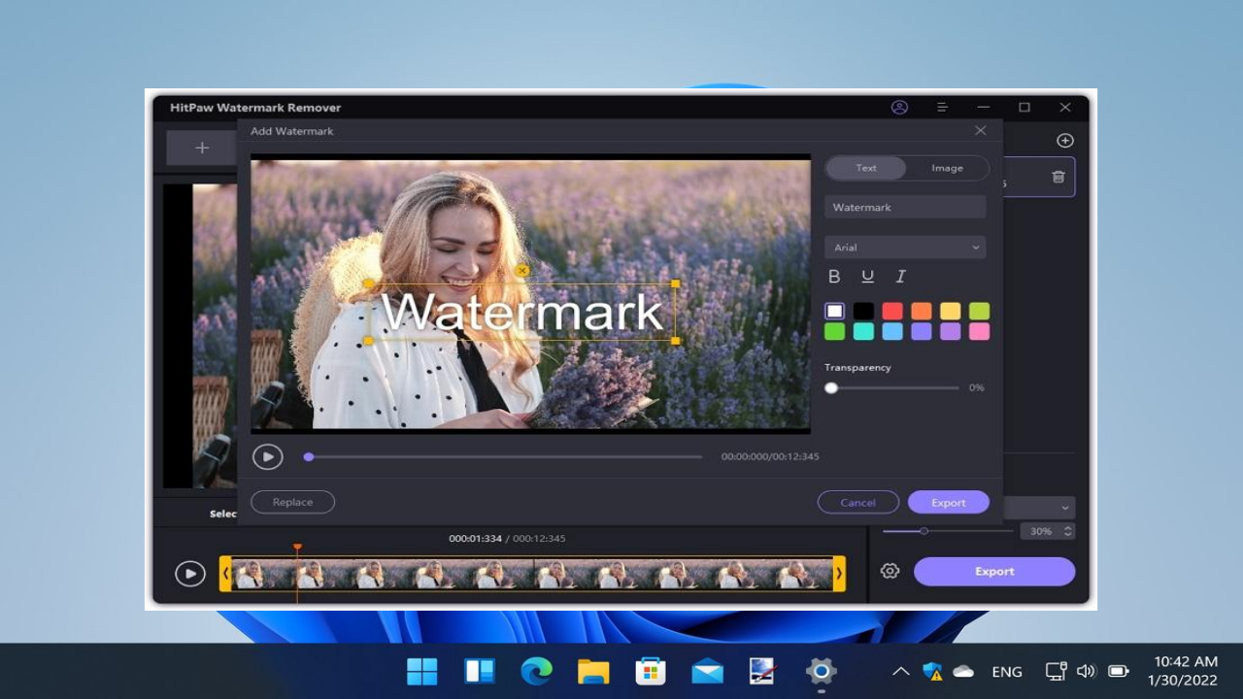Click the Watermark text input field

pos(905,207)
